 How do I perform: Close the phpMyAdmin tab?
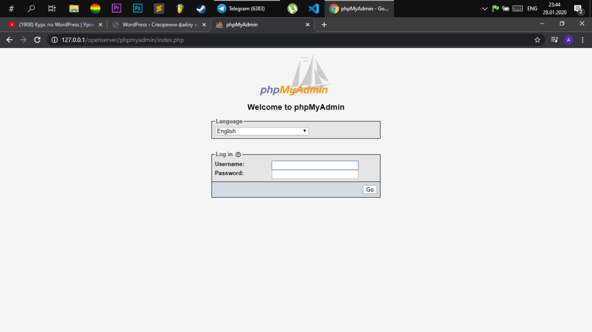click(308, 24)
